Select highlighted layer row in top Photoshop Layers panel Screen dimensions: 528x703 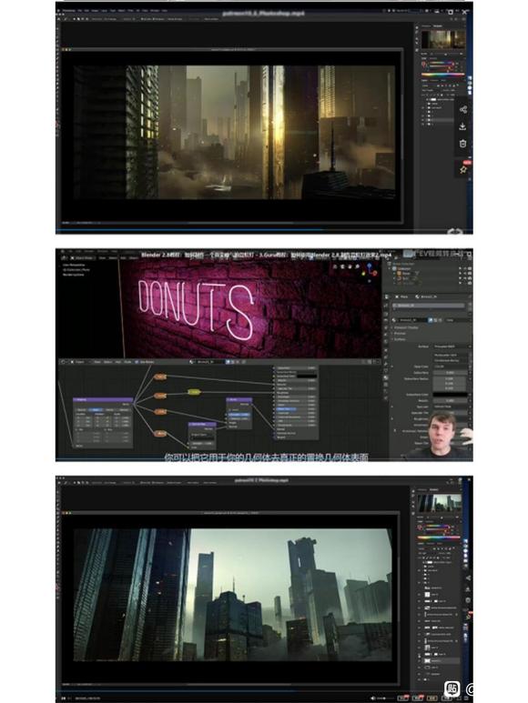[x=438, y=120]
